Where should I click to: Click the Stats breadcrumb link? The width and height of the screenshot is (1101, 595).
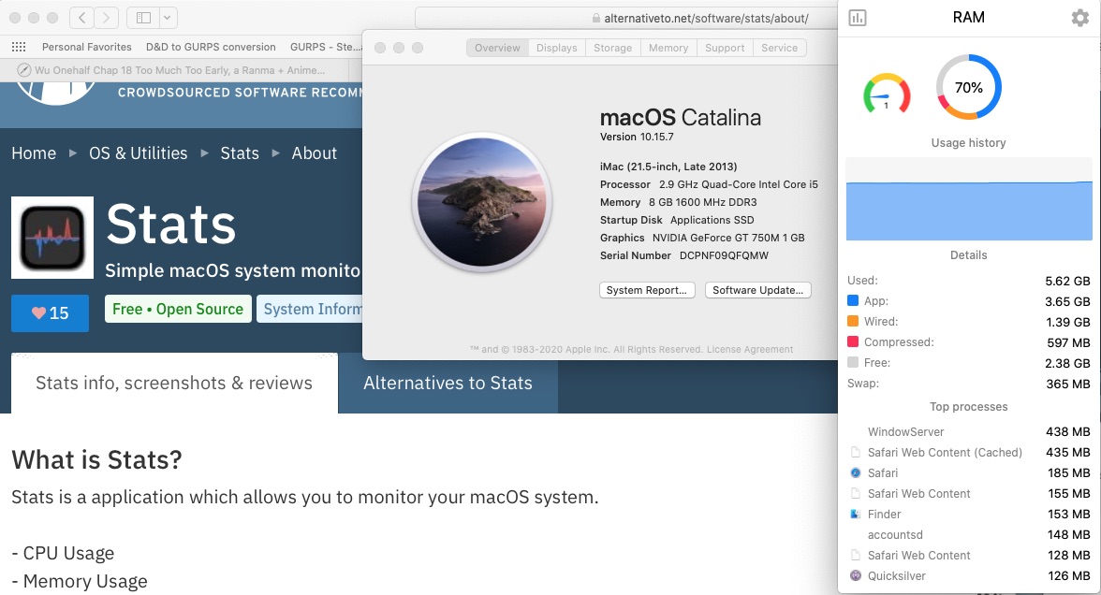(x=240, y=153)
